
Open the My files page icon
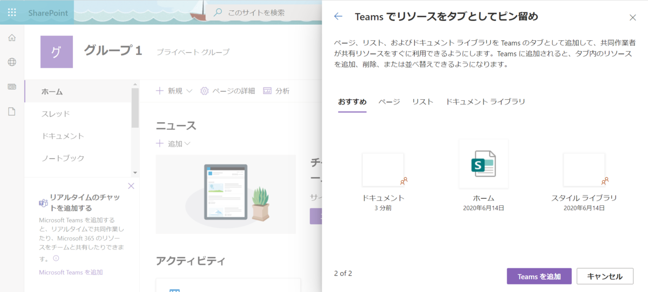pyautogui.click(x=12, y=112)
